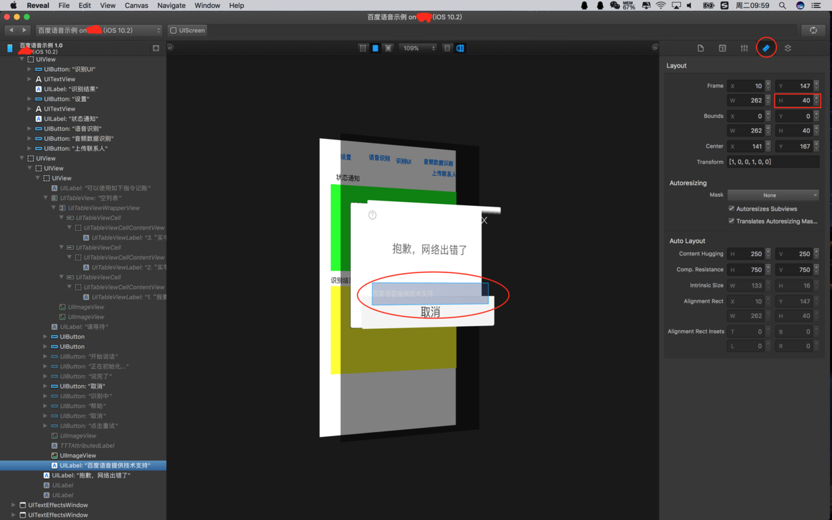The width and height of the screenshot is (832, 520).
Task: Collapse the UITableView "空列表" node
Action: [46, 198]
